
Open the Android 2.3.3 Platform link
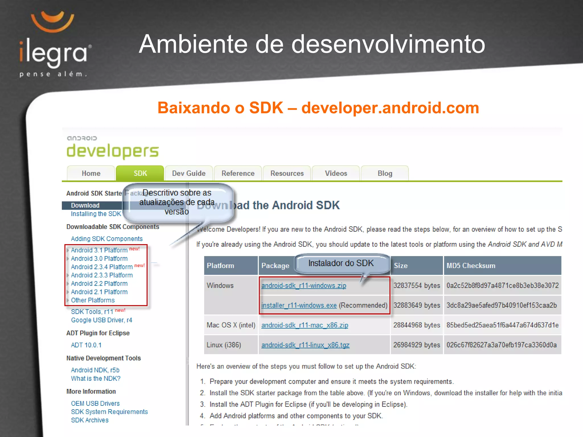click(x=102, y=275)
